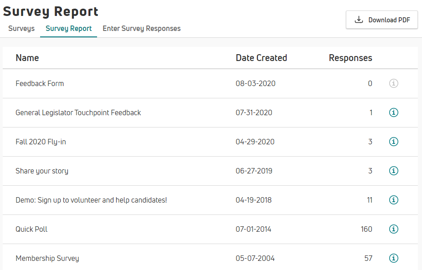Image resolution: width=422 pixels, height=270 pixels.
Task: Open info icon for Demo volunteer survey
Action: click(394, 200)
